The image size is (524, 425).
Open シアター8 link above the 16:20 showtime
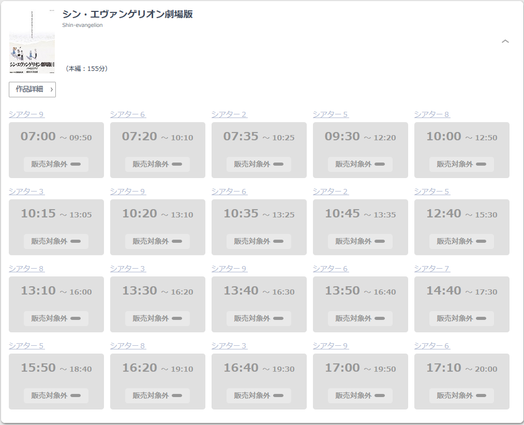point(128,346)
